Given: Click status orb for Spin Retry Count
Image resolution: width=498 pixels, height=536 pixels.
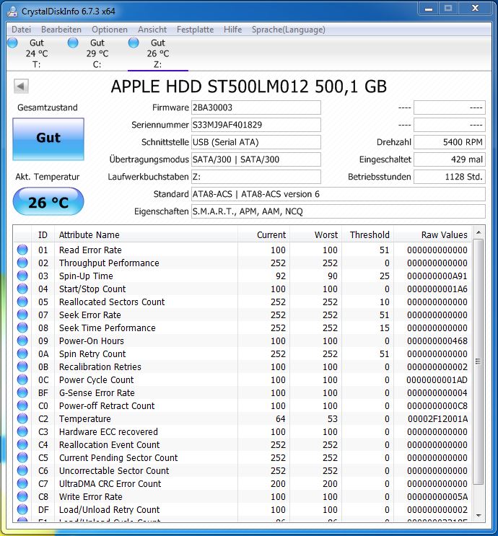Looking at the screenshot, I should tap(22, 353).
